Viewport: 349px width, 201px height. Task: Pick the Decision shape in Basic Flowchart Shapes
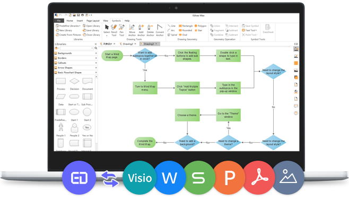pyautogui.click(x=74, y=84)
